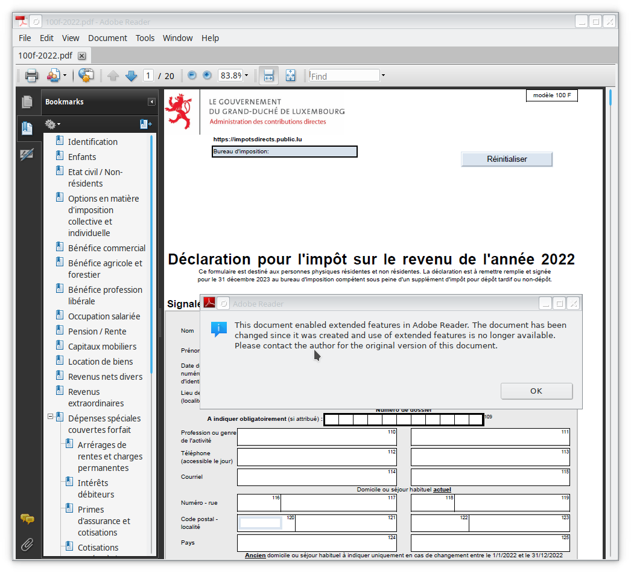Screen dimensions: 631x573
Task: Open the Attachments paperclip panel
Action: pos(27,545)
